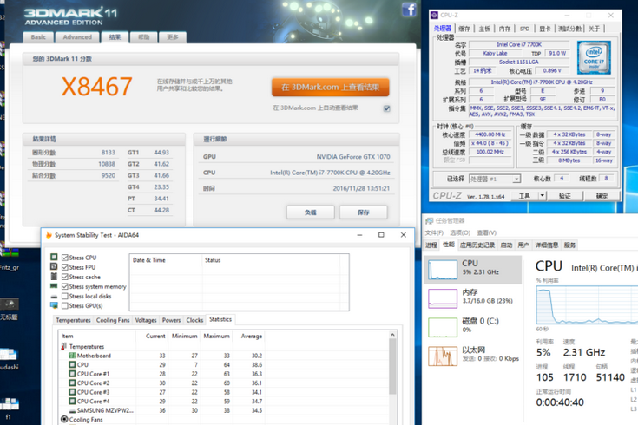Toggle the Stress CPU checkbox

click(x=65, y=258)
